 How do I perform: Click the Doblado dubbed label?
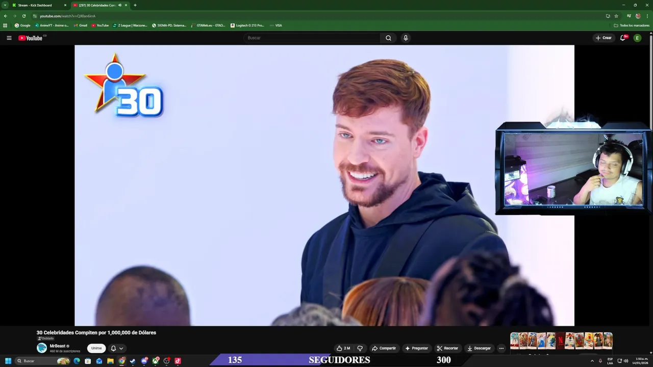pos(46,338)
